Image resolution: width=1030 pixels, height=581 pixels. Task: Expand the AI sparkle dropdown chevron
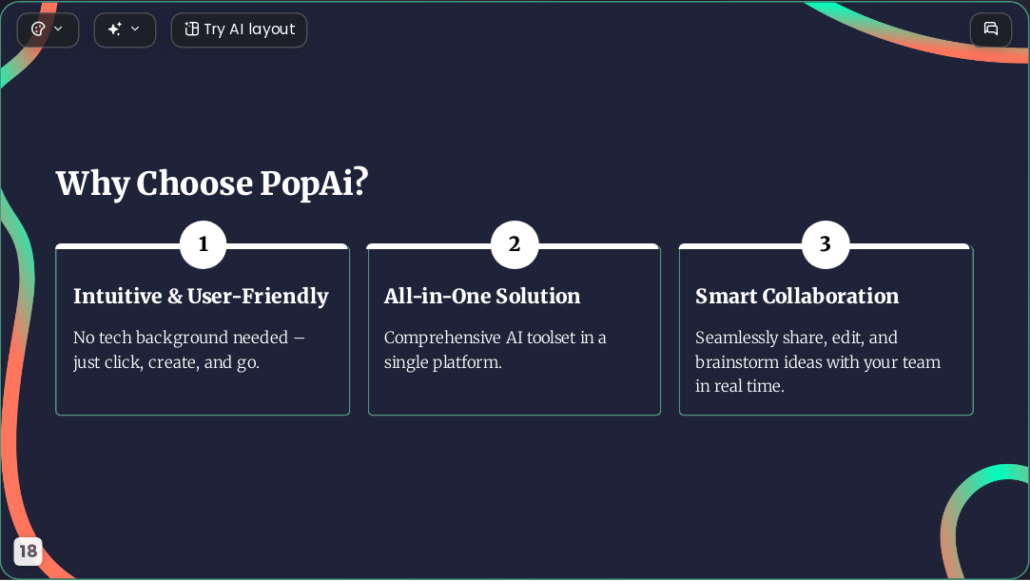(x=135, y=29)
